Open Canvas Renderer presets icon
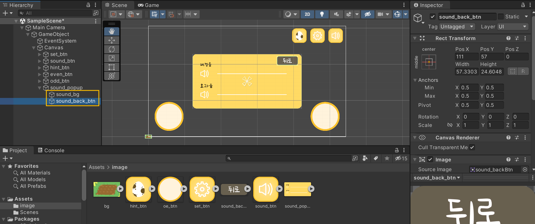Image resolution: width=535 pixels, height=224 pixels. click(x=517, y=137)
